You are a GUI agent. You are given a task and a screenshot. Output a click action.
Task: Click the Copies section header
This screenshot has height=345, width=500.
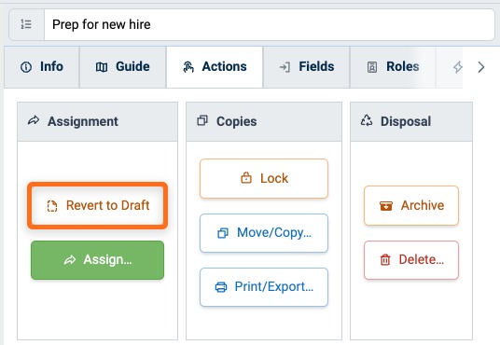(264, 122)
